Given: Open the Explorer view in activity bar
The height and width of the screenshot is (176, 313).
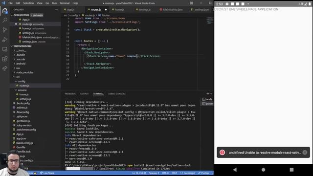Looking at the screenshot, I should (5, 11).
